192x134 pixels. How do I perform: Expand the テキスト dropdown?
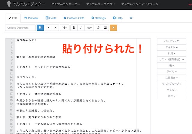[172, 48]
